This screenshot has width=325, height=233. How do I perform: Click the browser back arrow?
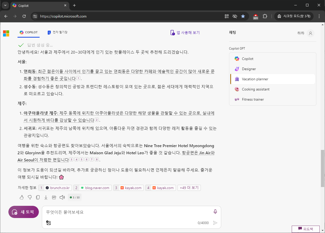click(6, 16)
